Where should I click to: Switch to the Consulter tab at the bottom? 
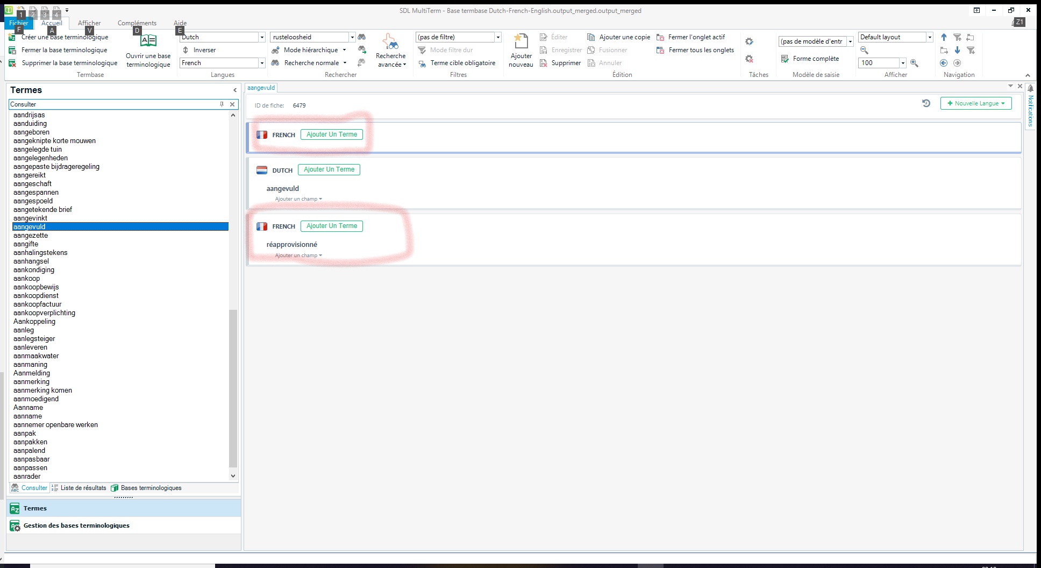coord(30,488)
